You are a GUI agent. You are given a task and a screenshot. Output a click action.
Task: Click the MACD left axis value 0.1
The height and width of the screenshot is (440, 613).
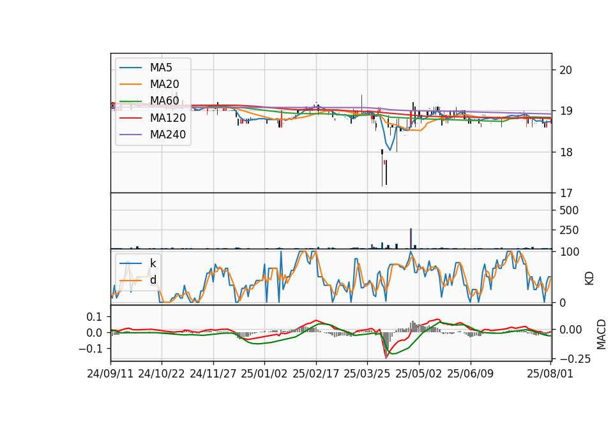click(95, 317)
